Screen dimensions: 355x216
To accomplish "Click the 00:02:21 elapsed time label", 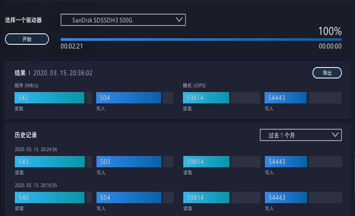I will coord(72,46).
